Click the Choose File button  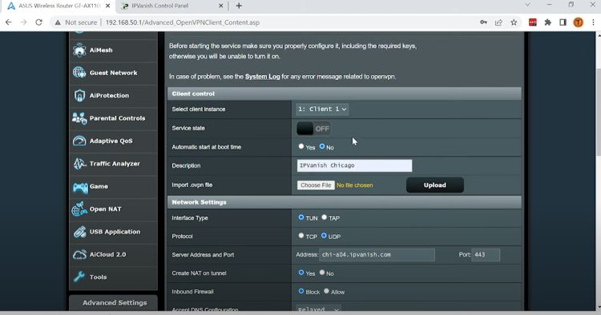tap(316, 185)
